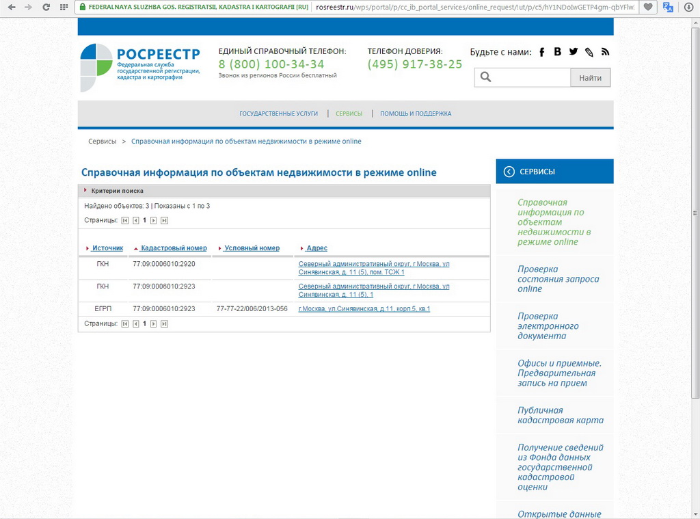
Task: Sort results by Кадастровый номер column
Action: click(174, 248)
